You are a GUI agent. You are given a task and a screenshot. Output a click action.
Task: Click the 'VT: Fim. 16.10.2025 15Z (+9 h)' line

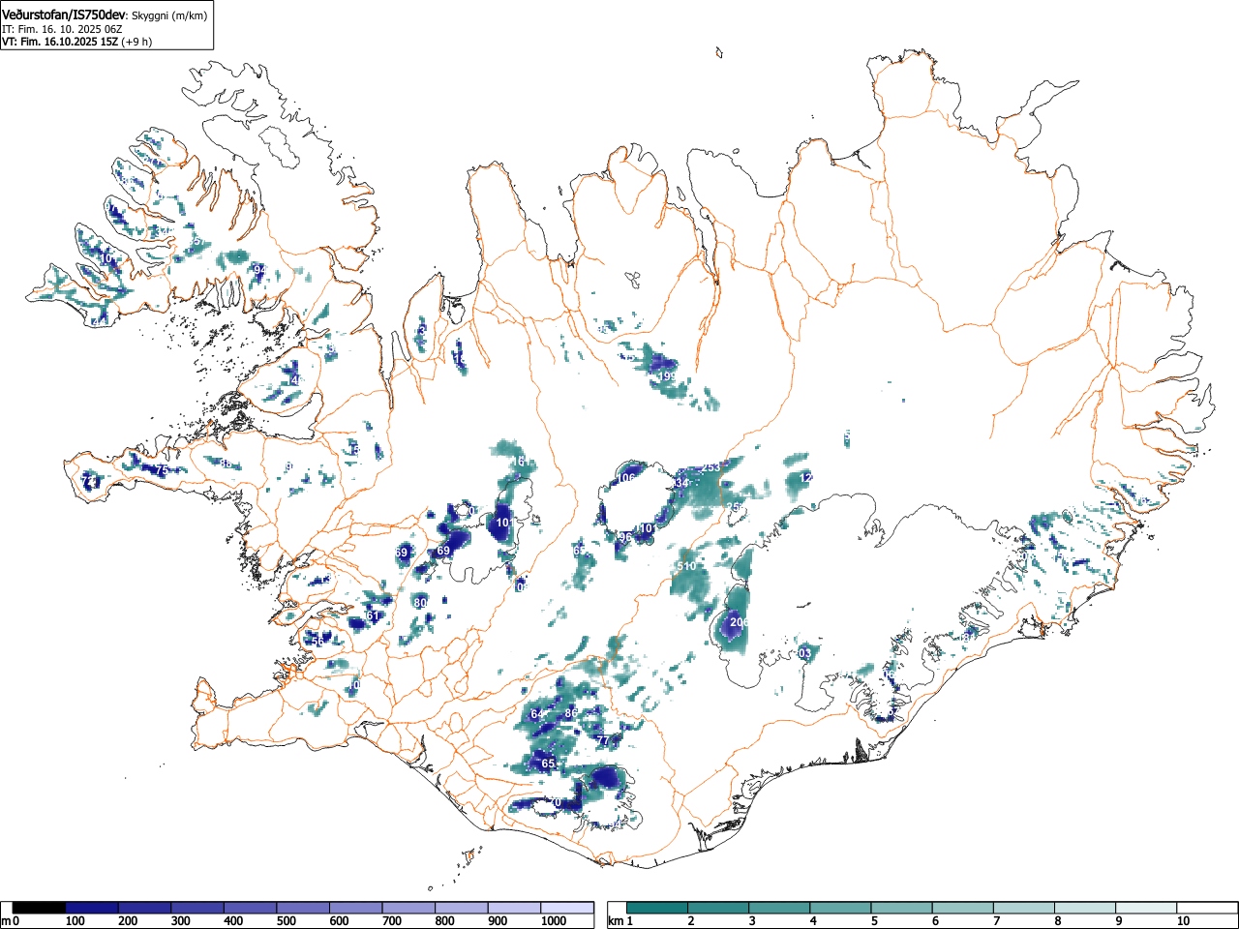point(76,42)
